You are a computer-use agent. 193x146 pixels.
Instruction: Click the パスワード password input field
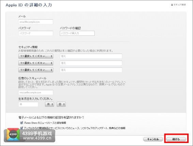[36, 33]
